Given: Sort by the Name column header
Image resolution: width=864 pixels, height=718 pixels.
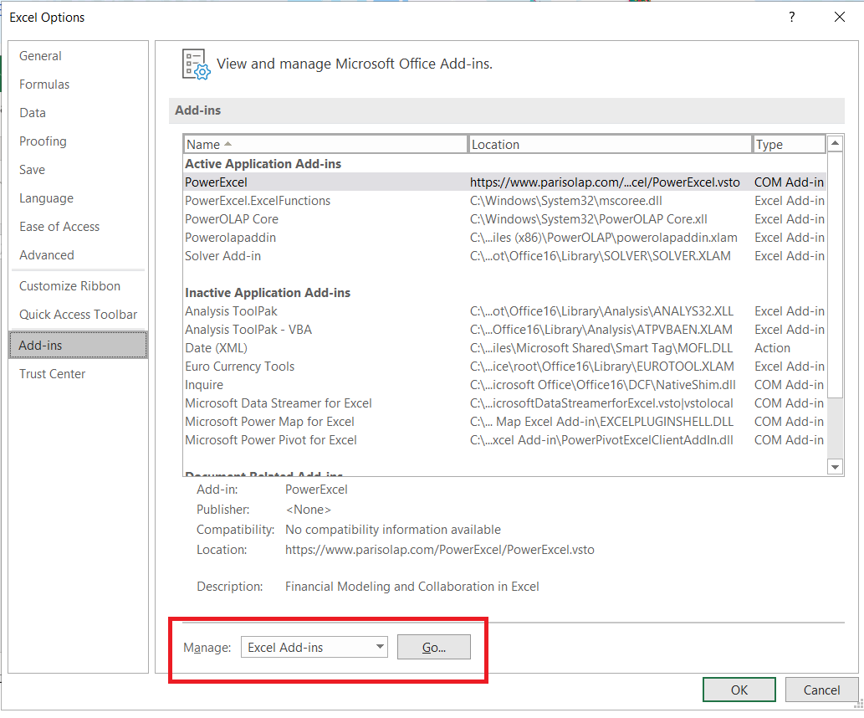Looking at the screenshot, I should coord(325,145).
